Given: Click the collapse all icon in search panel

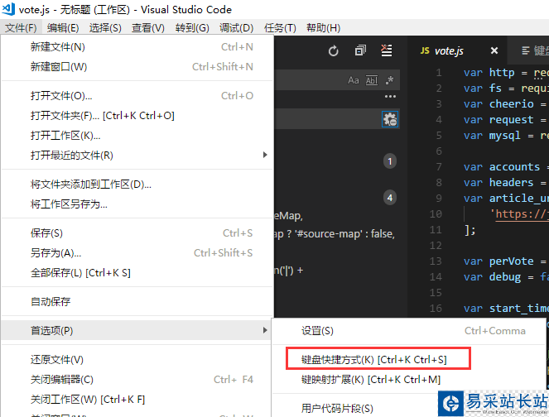Looking at the screenshot, I should [360, 50].
